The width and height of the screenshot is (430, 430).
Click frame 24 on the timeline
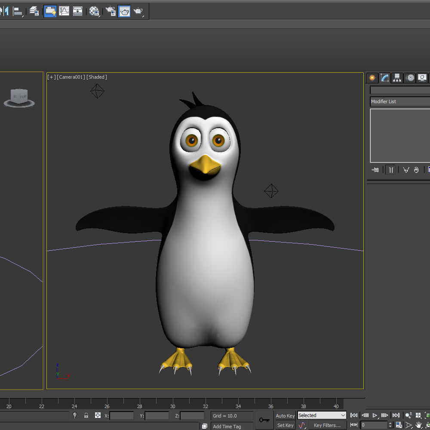[x=74, y=406]
